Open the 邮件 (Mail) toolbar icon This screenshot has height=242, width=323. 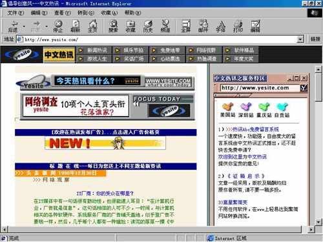click(x=203, y=26)
